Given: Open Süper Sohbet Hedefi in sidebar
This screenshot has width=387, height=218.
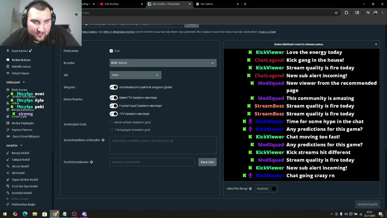Looking at the screenshot, I should [25, 180].
